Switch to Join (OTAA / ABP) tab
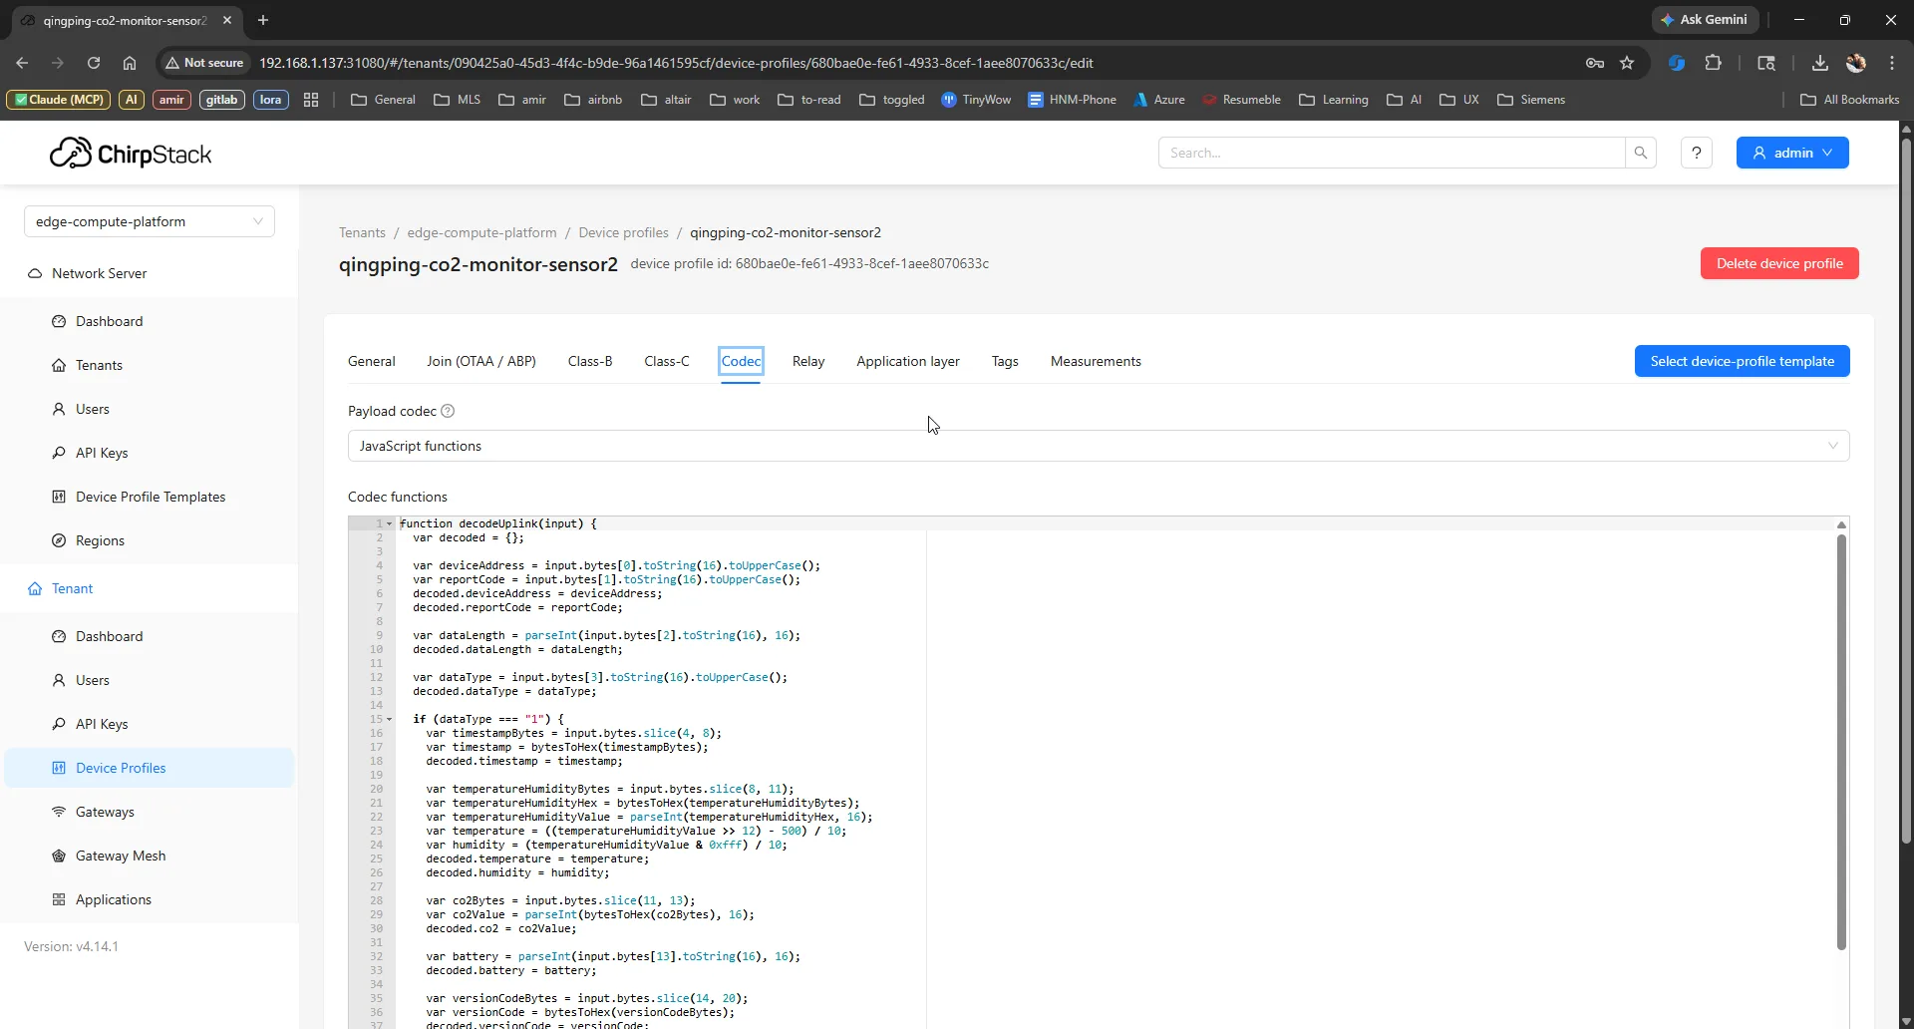 [481, 361]
